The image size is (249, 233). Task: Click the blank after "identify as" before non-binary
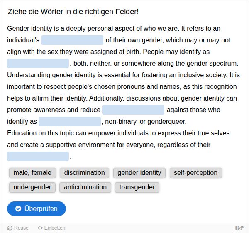[x=70, y=121]
